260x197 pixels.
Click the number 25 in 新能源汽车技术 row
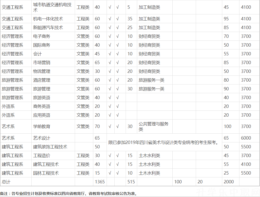130,28
